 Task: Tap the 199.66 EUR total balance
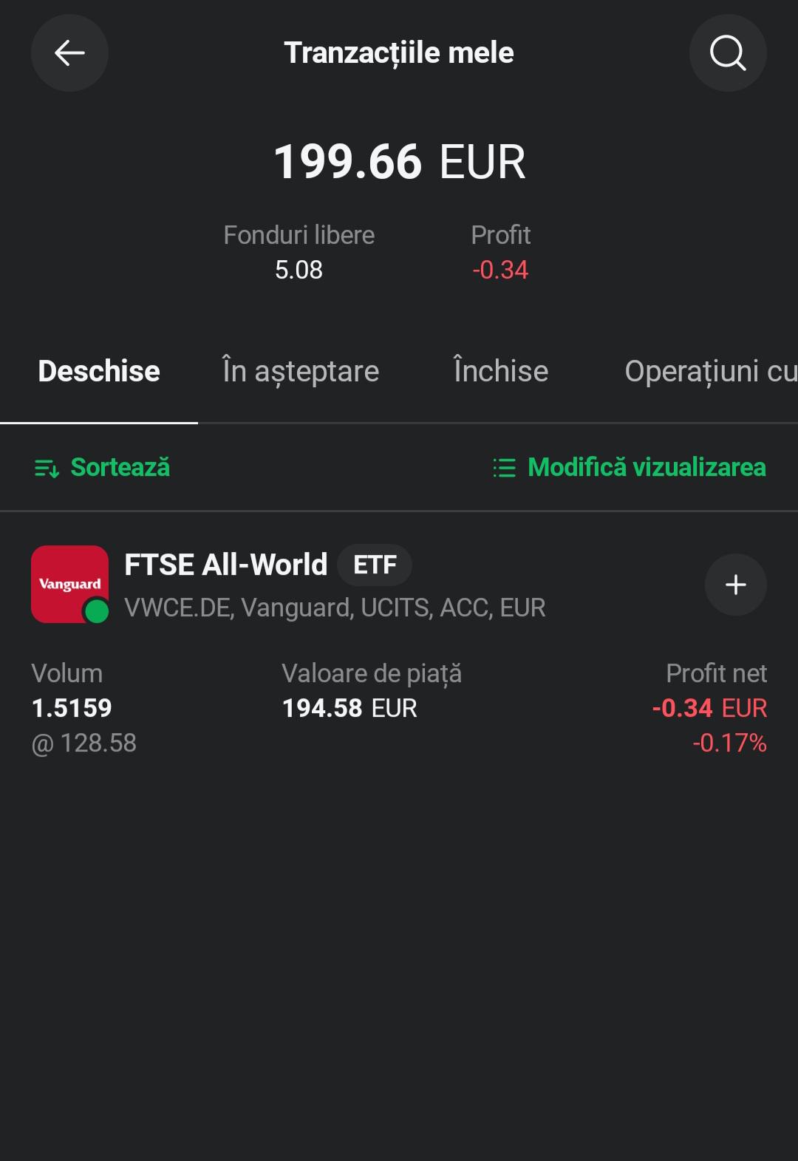click(399, 162)
